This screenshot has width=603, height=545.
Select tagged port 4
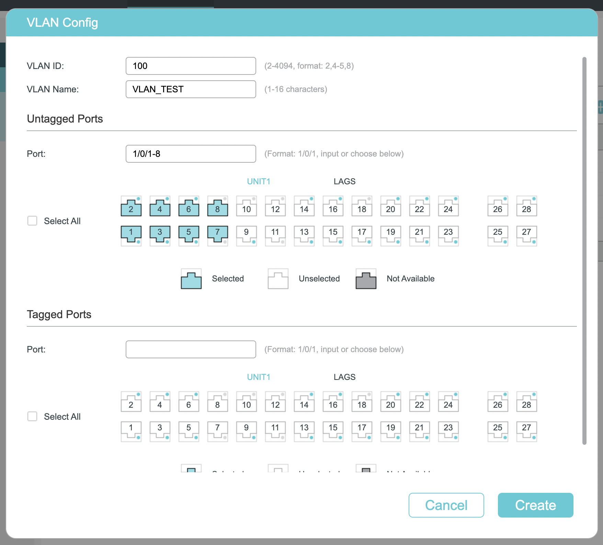click(160, 402)
